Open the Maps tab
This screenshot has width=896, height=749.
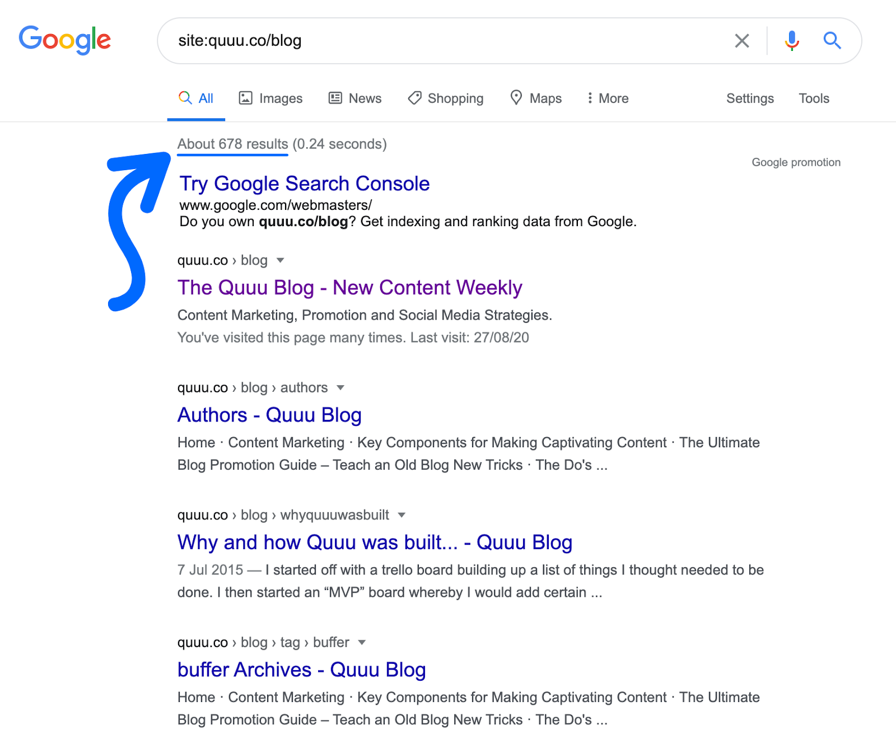(536, 99)
